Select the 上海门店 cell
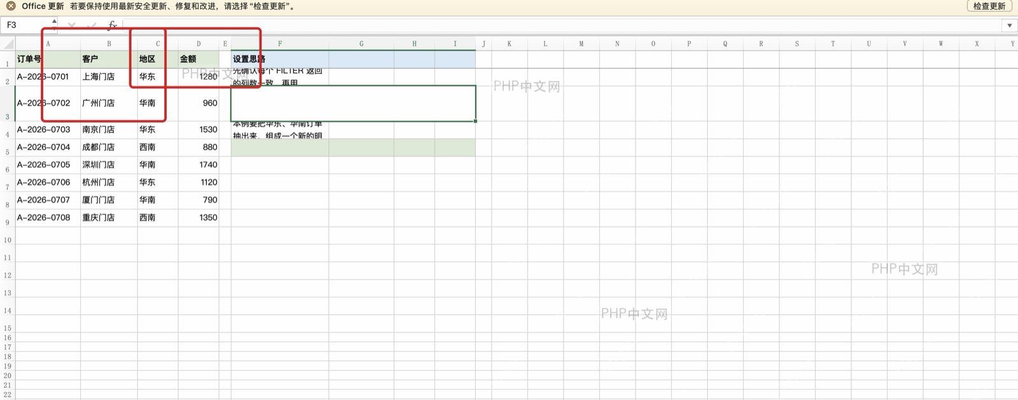Viewport: 1018px width, 400px height. tap(109, 77)
